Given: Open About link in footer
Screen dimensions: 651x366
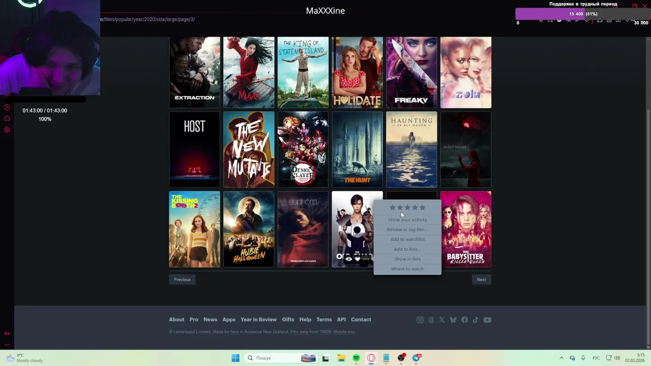Looking at the screenshot, I should coord(176,320).
